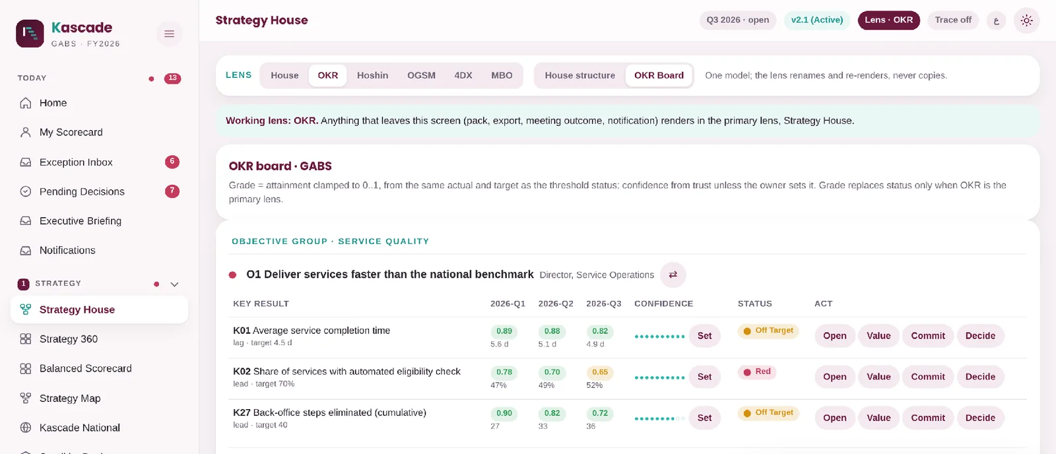Open Executive Briefing tray icon
Screen dimensions: 1056x454
[26, 221]
